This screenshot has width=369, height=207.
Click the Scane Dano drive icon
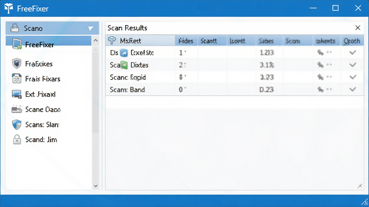click(x=17, y=109)
